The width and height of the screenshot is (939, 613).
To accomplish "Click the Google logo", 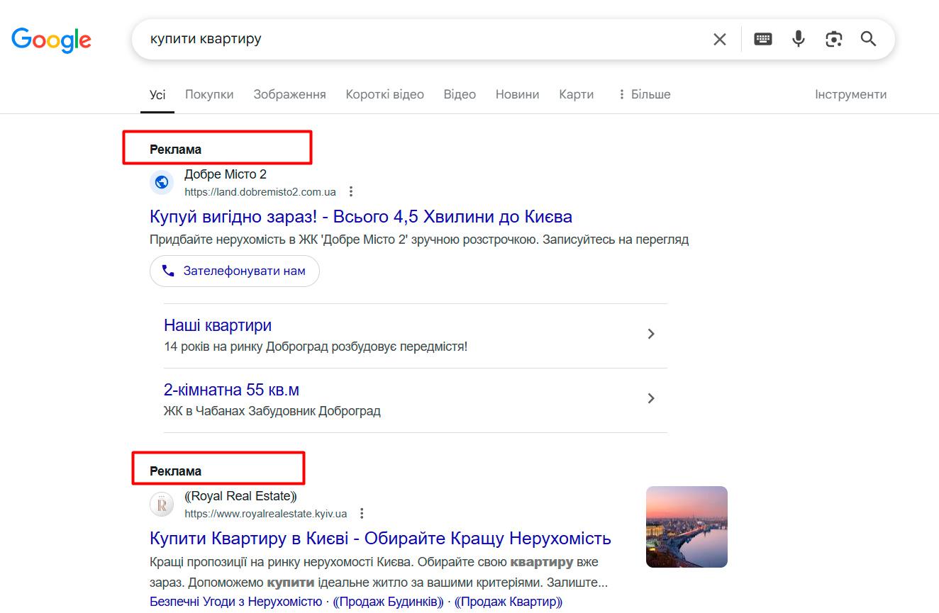I will (51, 40).
